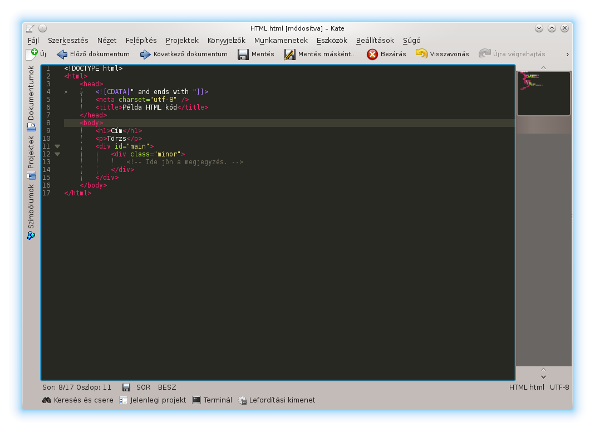The width and height of the screenshot is (595, 432).
Task: Click the Jelenlegi projekt list icon
Action: (x=124, y=400)
